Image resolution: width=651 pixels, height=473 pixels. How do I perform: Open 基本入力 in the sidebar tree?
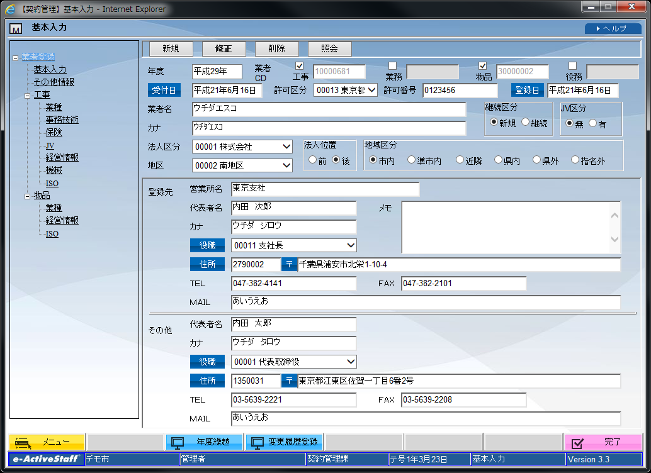click(50, 70)
